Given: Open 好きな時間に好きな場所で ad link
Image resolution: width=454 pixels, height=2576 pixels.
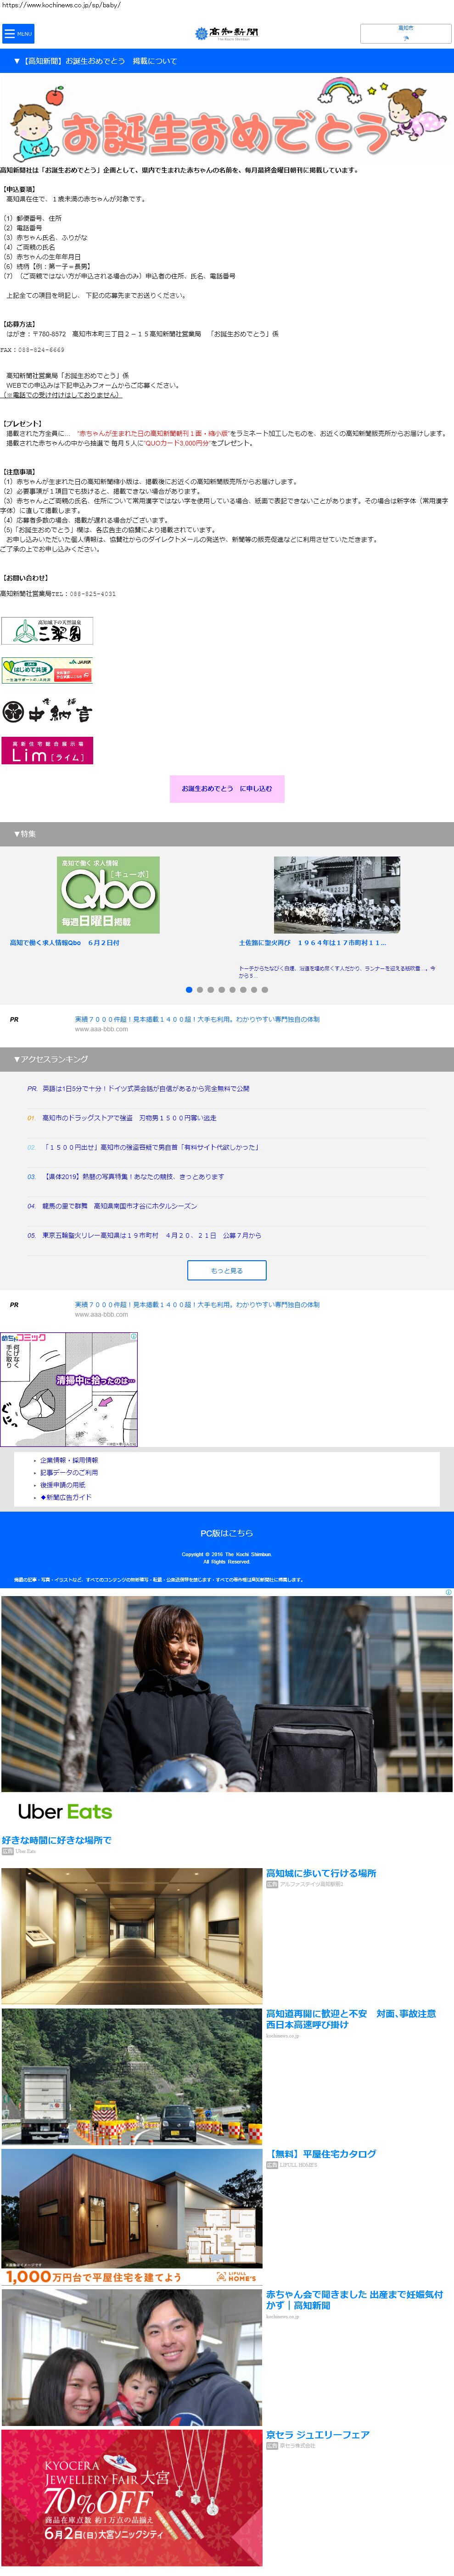Looking at the screenshot, I should tap(56, 1840).
